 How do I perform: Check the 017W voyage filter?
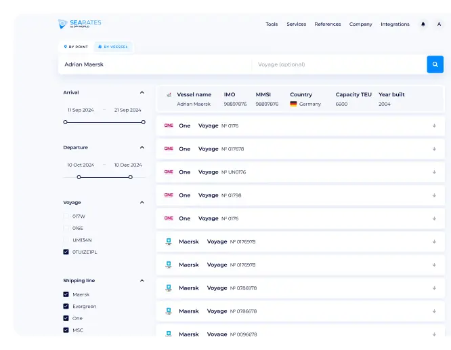66,216
